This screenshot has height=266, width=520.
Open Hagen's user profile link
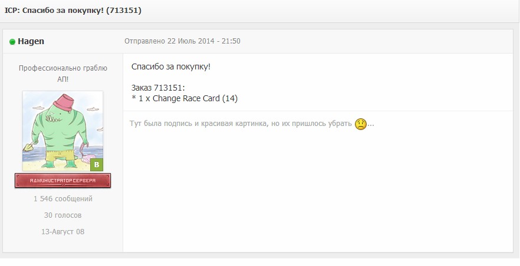pyautogui.click(x=31, y=41)
